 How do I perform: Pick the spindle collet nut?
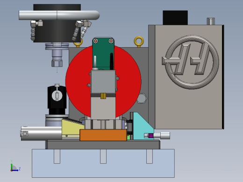(x=57, y=63)
